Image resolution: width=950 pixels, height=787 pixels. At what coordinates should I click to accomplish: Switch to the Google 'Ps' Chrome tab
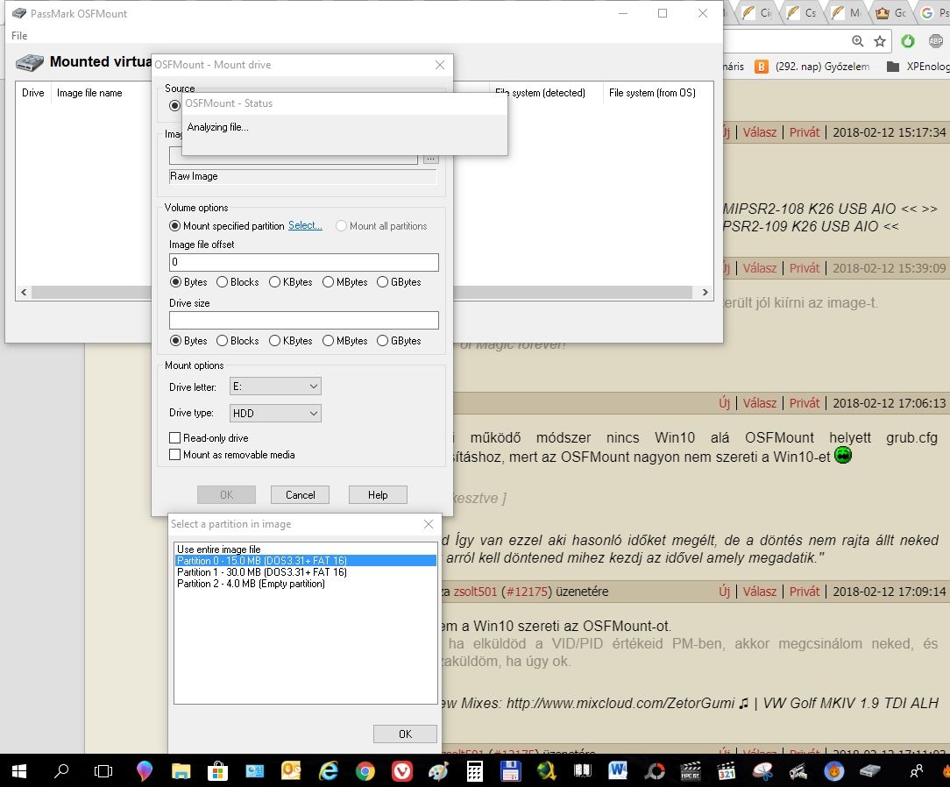pos(935,13)
